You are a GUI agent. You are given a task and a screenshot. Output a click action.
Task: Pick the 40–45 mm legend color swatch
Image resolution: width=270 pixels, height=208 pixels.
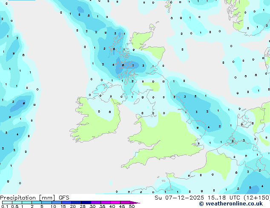tap(115, 202)
